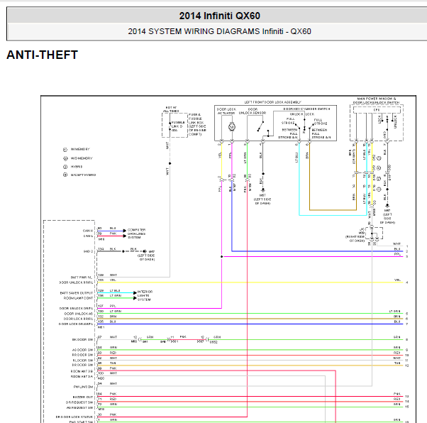Click the CAN-H pin label

click(x=88, y=231)
